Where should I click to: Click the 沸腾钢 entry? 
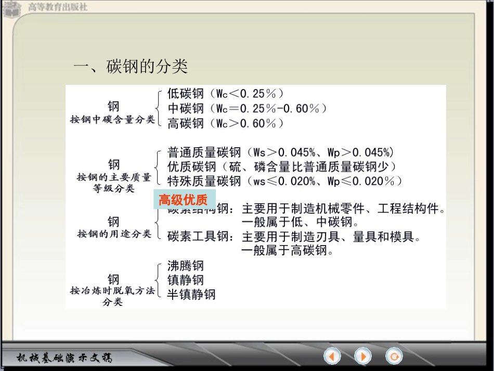coord(186,266)
